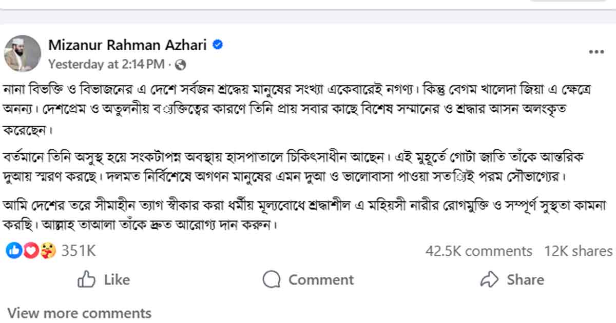Click the red heart reaction icon
616x323 pixels.
click(31, 251)
